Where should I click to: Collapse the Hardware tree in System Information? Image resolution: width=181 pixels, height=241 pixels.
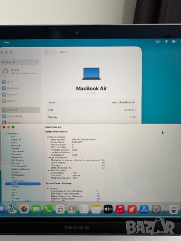point(6,134)
